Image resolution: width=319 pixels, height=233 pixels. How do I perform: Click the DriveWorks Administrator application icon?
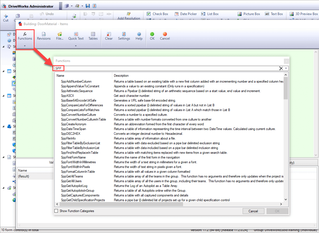pyautogui.click(x=4, y=6)
